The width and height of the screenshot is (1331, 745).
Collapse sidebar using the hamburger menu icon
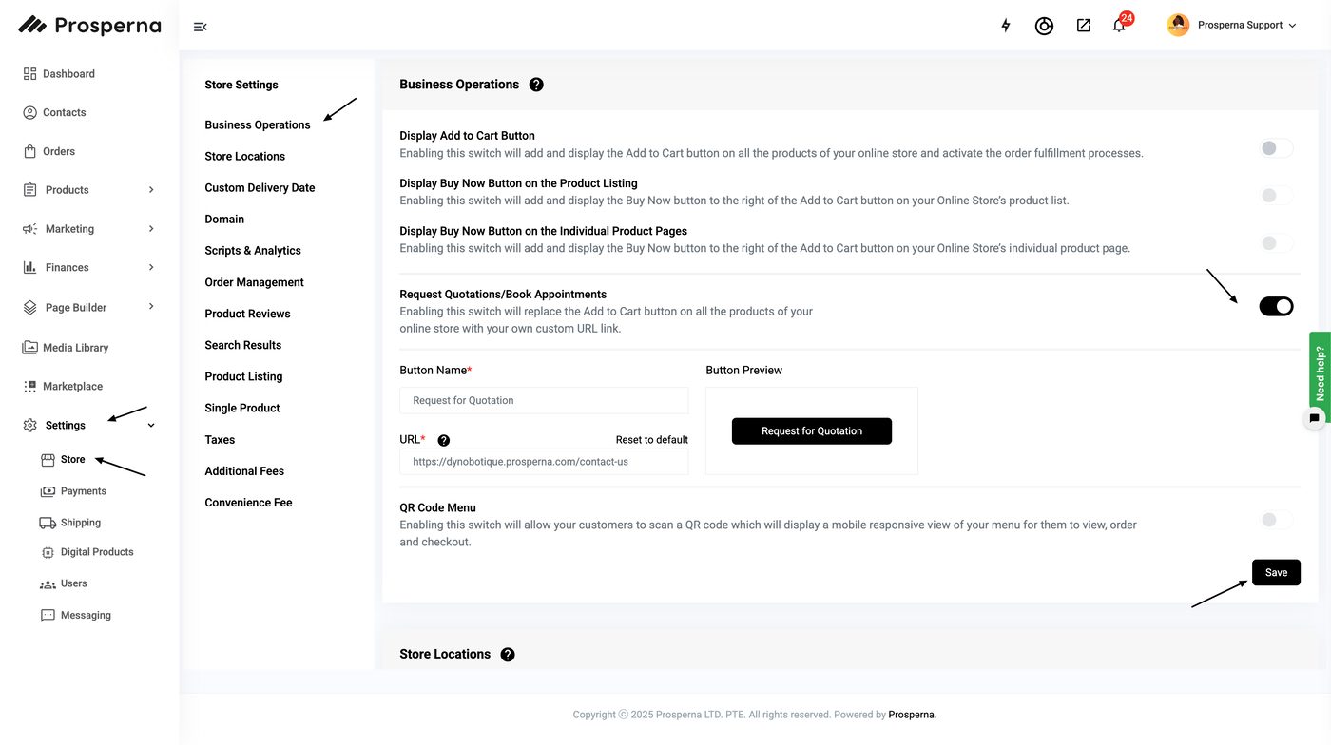point(200,27)
